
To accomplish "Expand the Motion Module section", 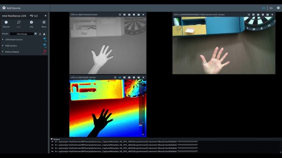I will 3,52.
